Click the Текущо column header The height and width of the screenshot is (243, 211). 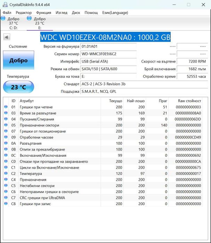[112, 101]
